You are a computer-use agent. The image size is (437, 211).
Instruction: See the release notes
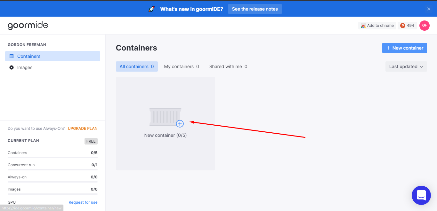coord(255,9)
